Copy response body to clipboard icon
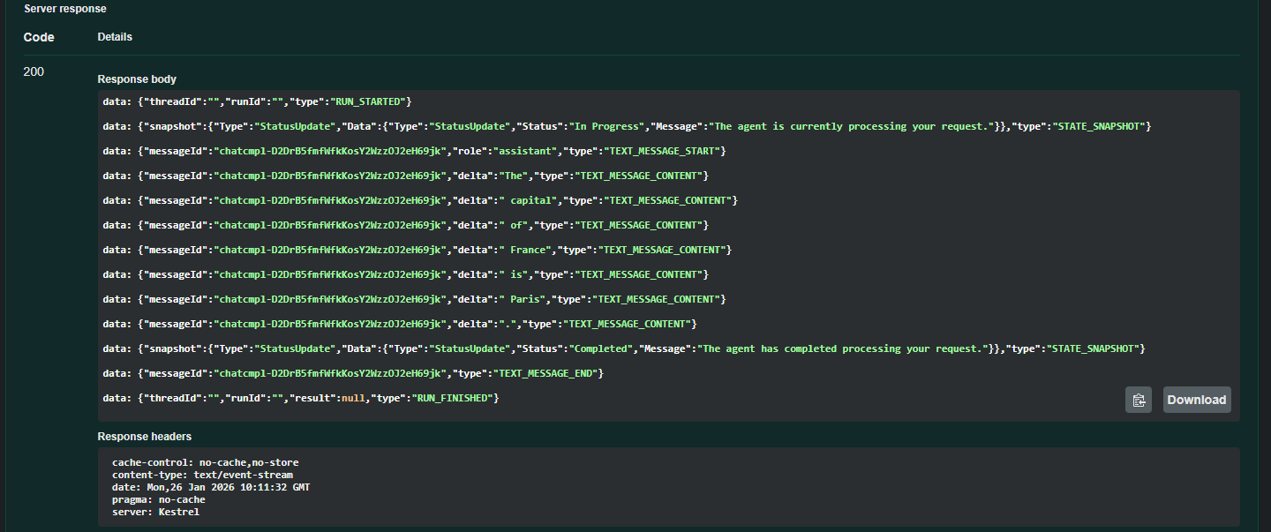Viewport: 1271px width, 532px height. pos(1139,400)
